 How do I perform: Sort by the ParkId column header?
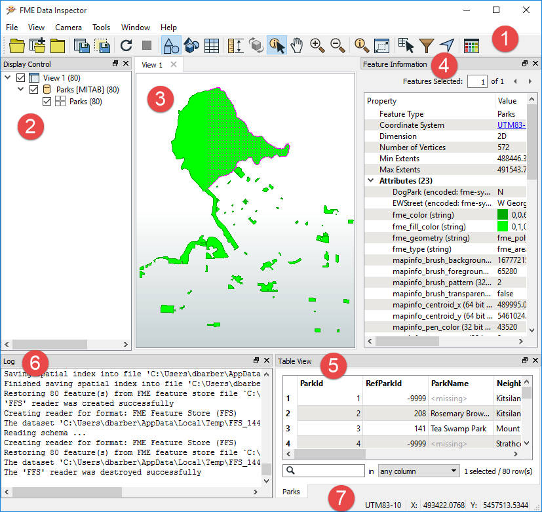pyautogui.click(x=330, y=383)
